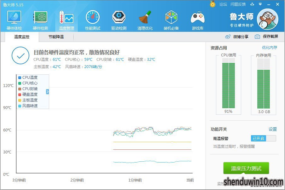The height and width of the screenshot is (190, 285).
Task: Click the 30℃ axis label
Action: tap(7, 152)
